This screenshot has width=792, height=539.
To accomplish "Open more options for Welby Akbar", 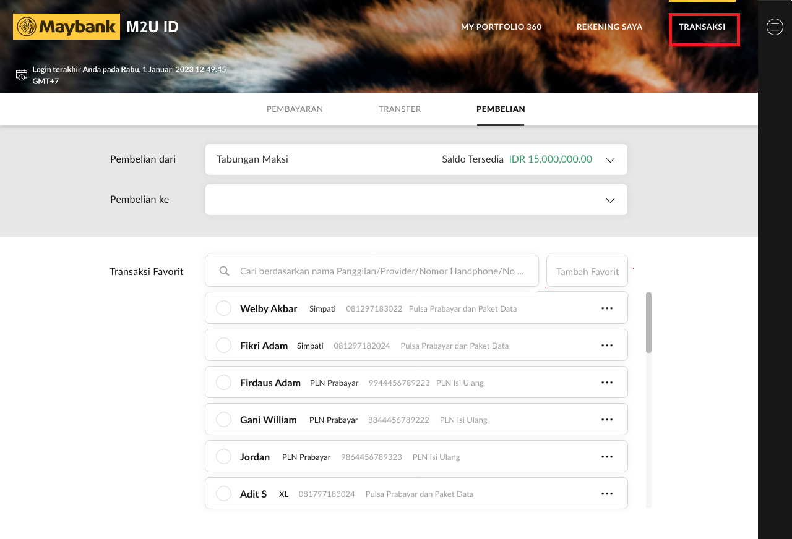I will [606, 308].
